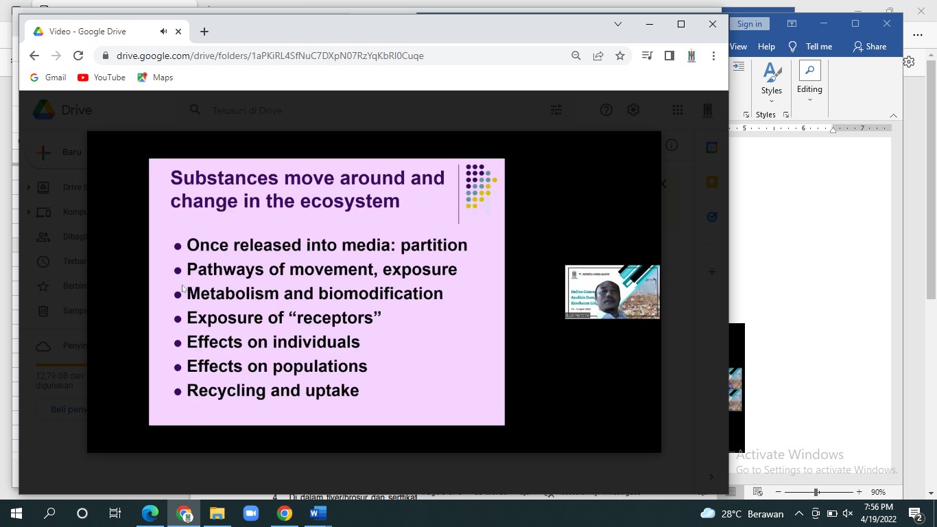Toggle the Chrome side panel
937x527 pixels.
pos(669,56)
